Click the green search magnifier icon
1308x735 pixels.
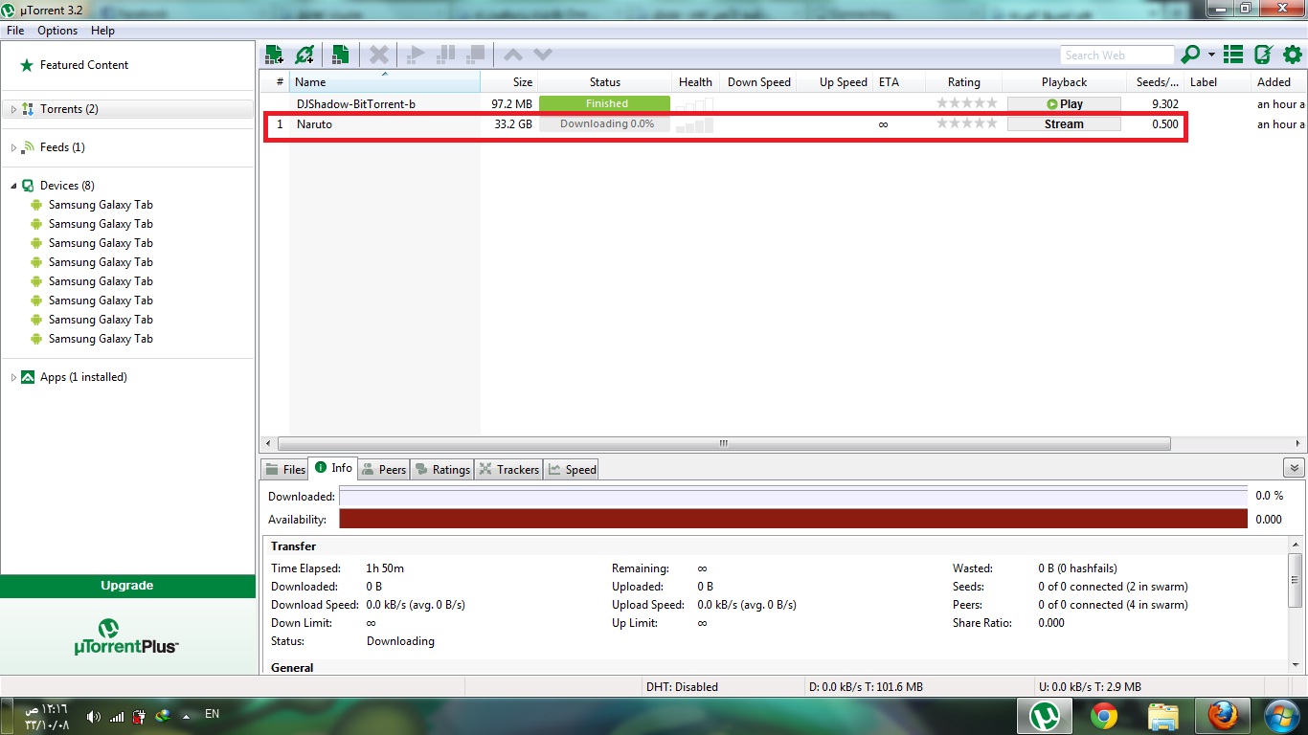(x=1190, y=55)
